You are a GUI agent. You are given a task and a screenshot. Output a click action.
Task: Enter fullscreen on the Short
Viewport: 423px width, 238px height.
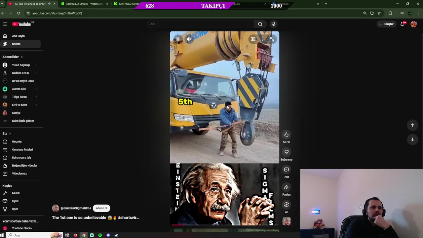point(272,39)
